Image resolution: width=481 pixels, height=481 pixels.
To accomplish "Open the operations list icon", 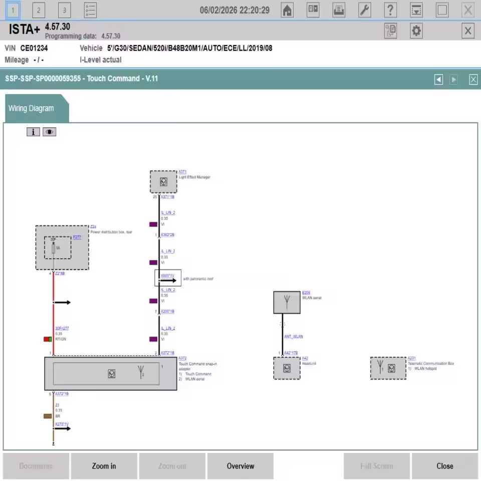I will tap(90, 10).
